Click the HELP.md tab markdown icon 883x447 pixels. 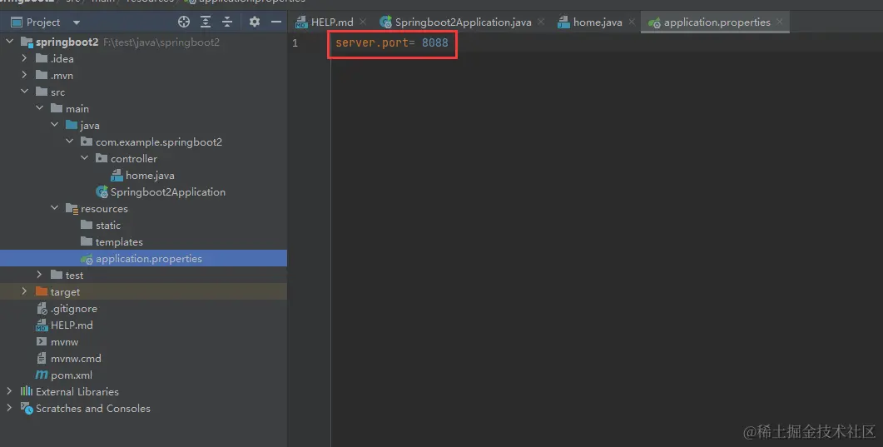(x=301, y=22)
